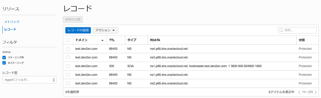Viewport: 321px width, 98px height.
Task: Click test.den2sn.com in the SOA row
Action: (x=86, y=66)
